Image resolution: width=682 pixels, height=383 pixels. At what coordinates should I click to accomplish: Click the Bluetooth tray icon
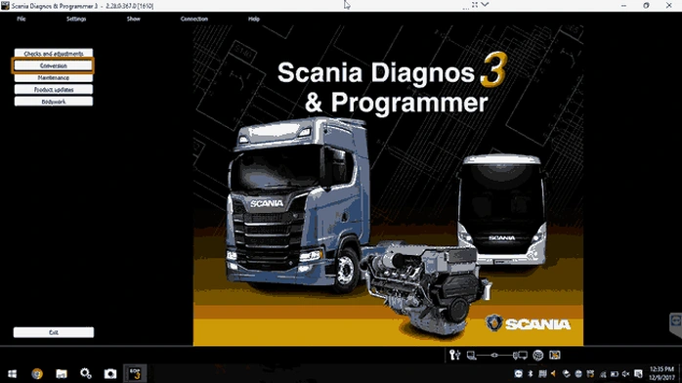(531, 374)
